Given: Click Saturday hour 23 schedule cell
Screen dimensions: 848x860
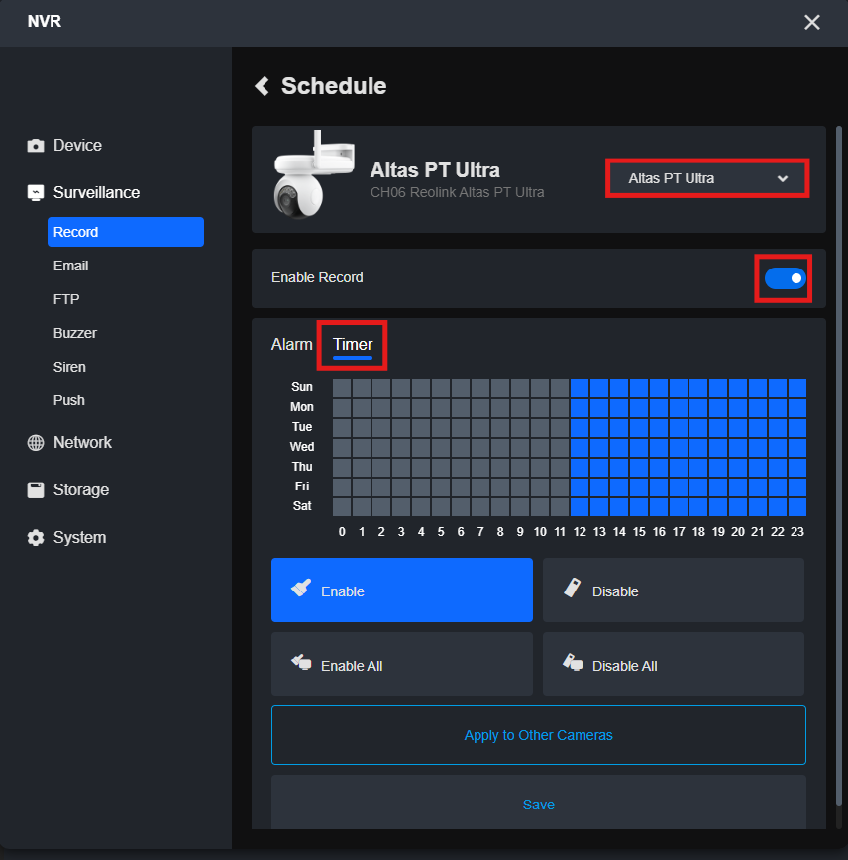Looking at the screenshot, I should pyautogui.click(x=797, y=507).
